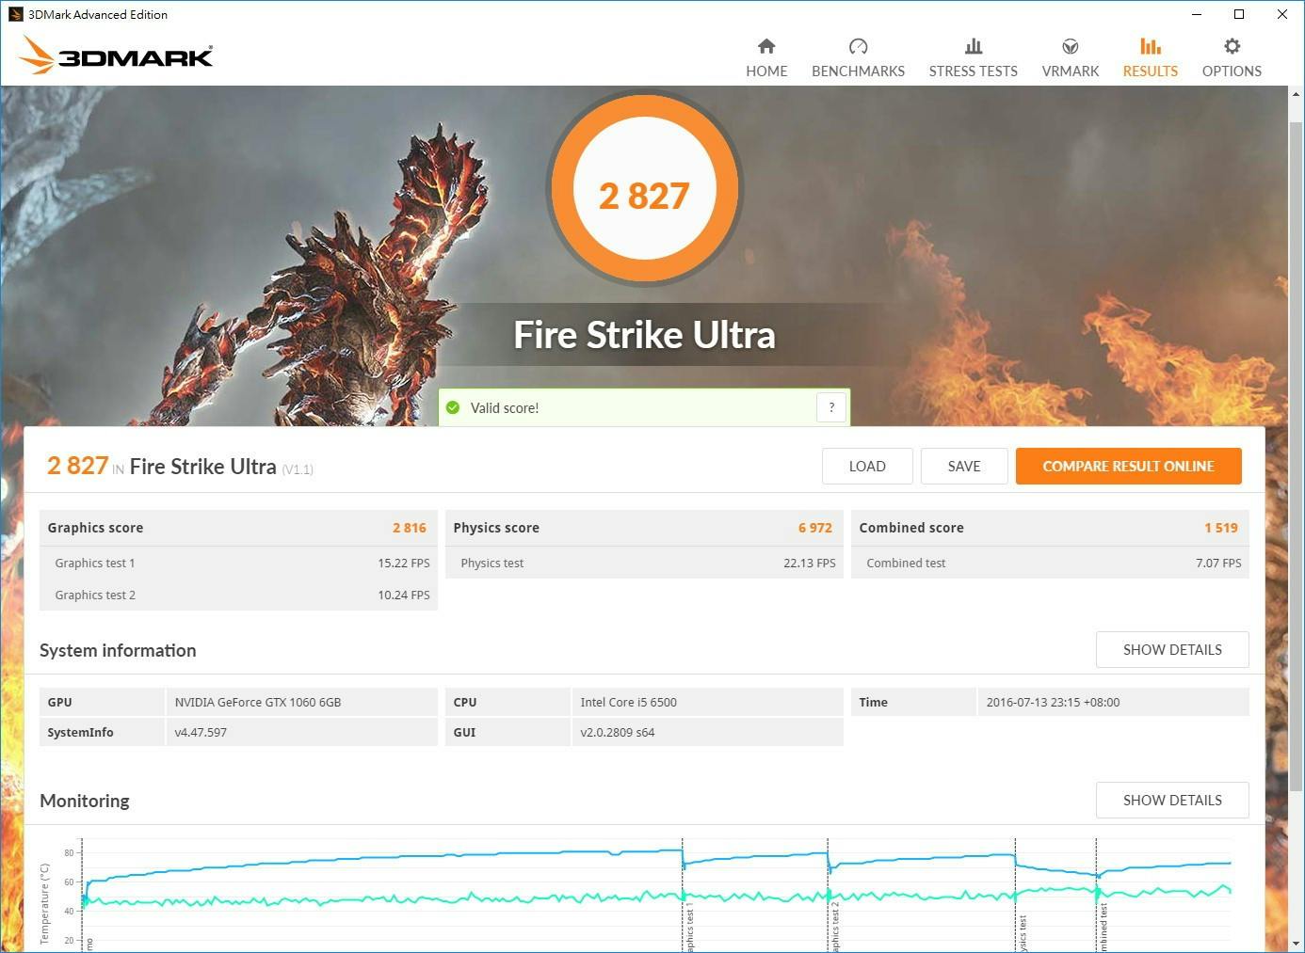Click the 3DMark title bar app icon
1305x953 pixels.
(15, 14)
